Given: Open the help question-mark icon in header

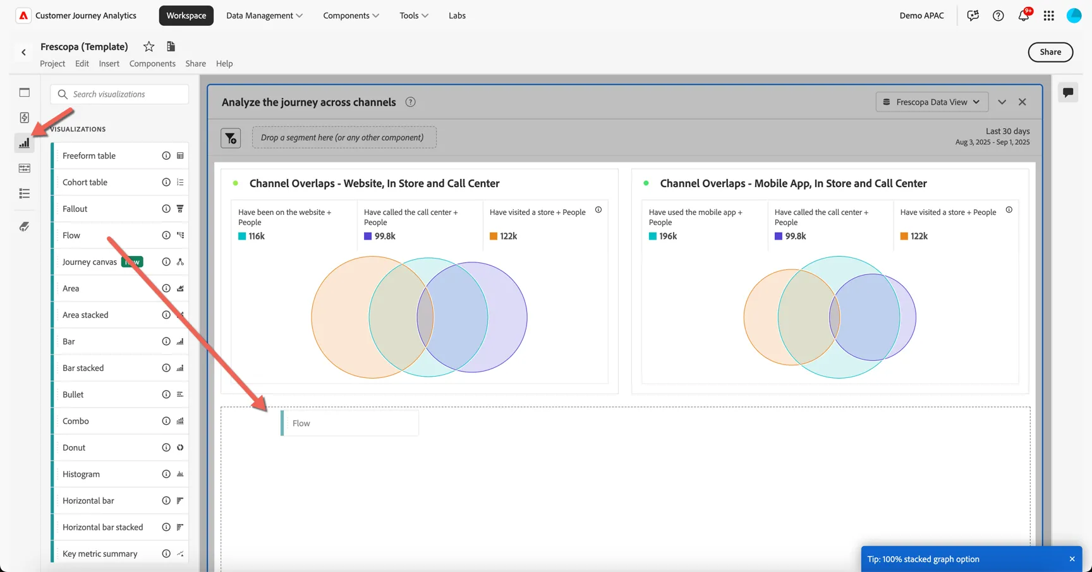Looking at the screenshot, I should click(998, 16).
